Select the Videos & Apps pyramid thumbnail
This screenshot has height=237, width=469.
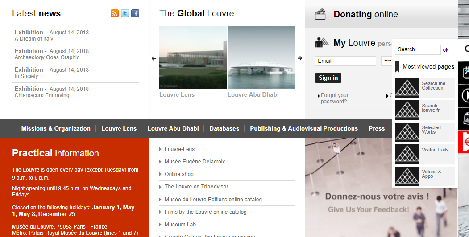[407, 176]
